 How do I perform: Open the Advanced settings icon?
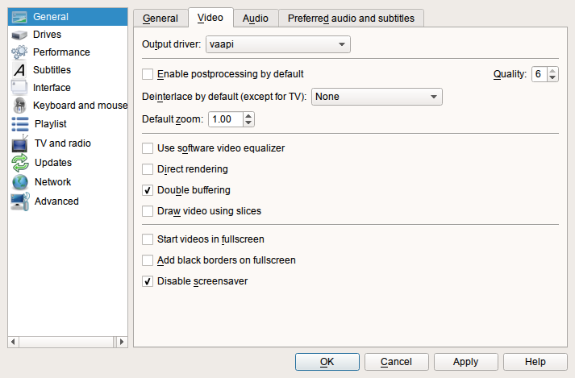pyautogui.click(x=20, y=201)
